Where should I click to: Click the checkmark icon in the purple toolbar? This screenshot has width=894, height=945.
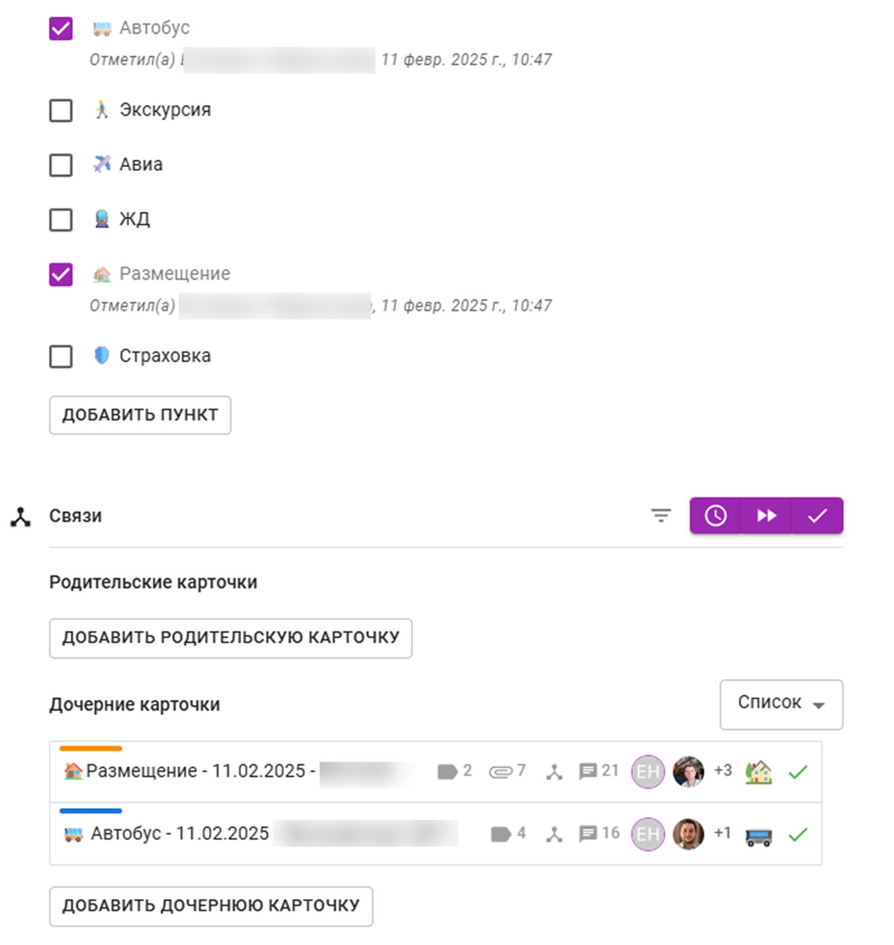816,515
